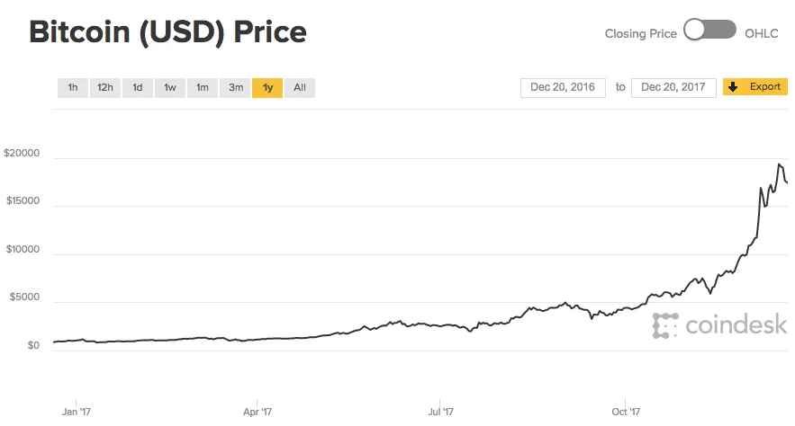Click the Closing Price label
The height and width of the screenshot is (426, 795).
coord(640,33)
